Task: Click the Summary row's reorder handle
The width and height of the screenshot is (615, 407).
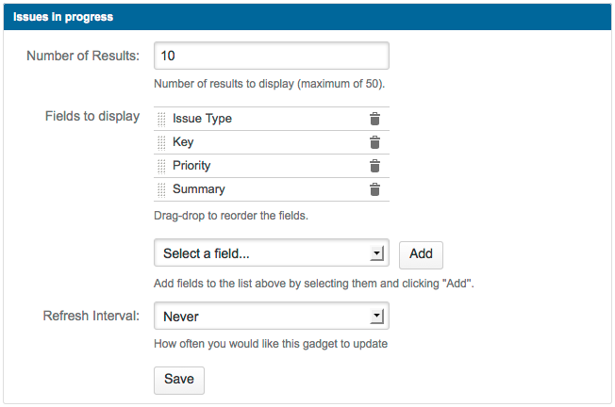Action: [161, 189]
